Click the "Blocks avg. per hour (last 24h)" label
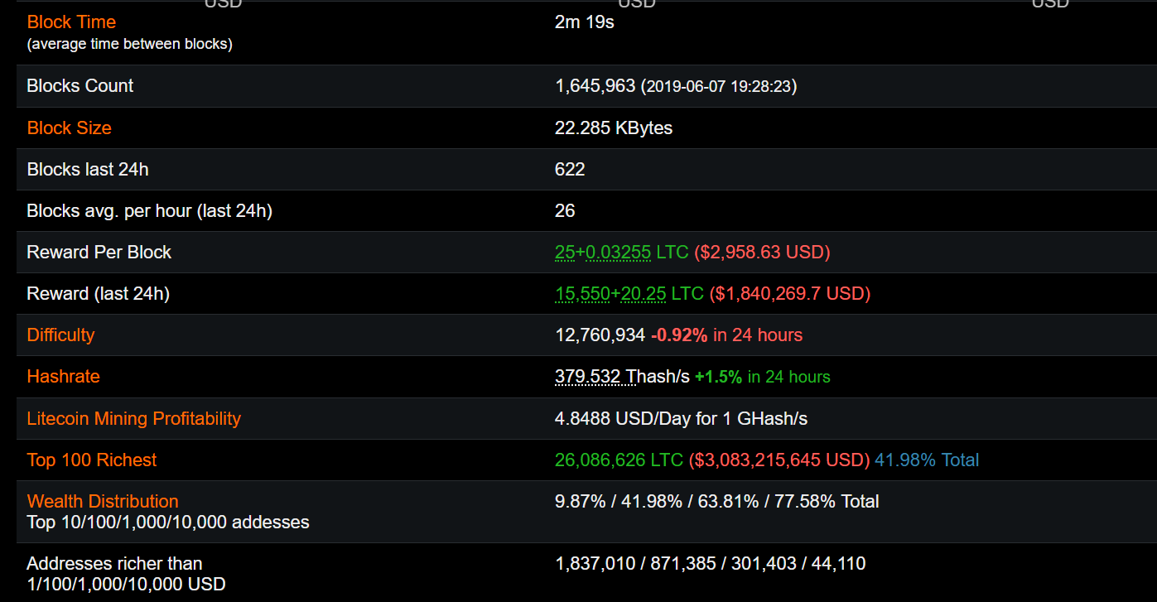The width and height of the screenshot is (1157, 602). [x=149, y=211]
